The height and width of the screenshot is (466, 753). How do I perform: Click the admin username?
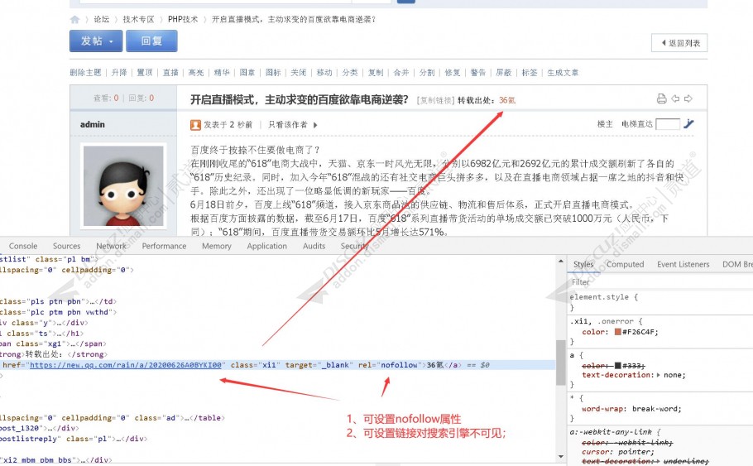pyautogui.click(x=92, y=124)
